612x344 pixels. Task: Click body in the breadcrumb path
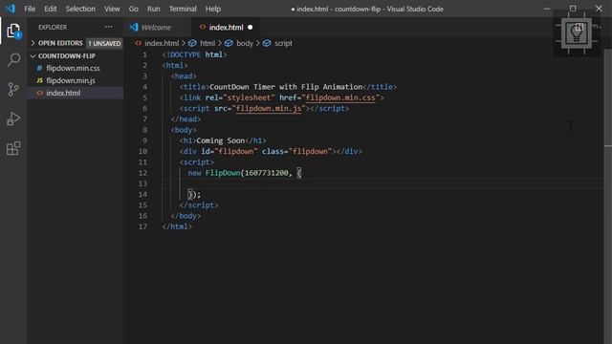pos(245,43)
